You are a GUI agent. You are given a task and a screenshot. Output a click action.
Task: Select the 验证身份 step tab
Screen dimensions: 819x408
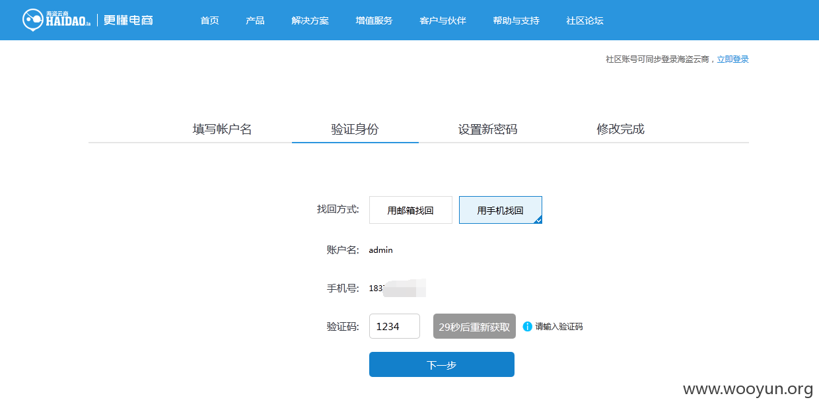point(355,129)
